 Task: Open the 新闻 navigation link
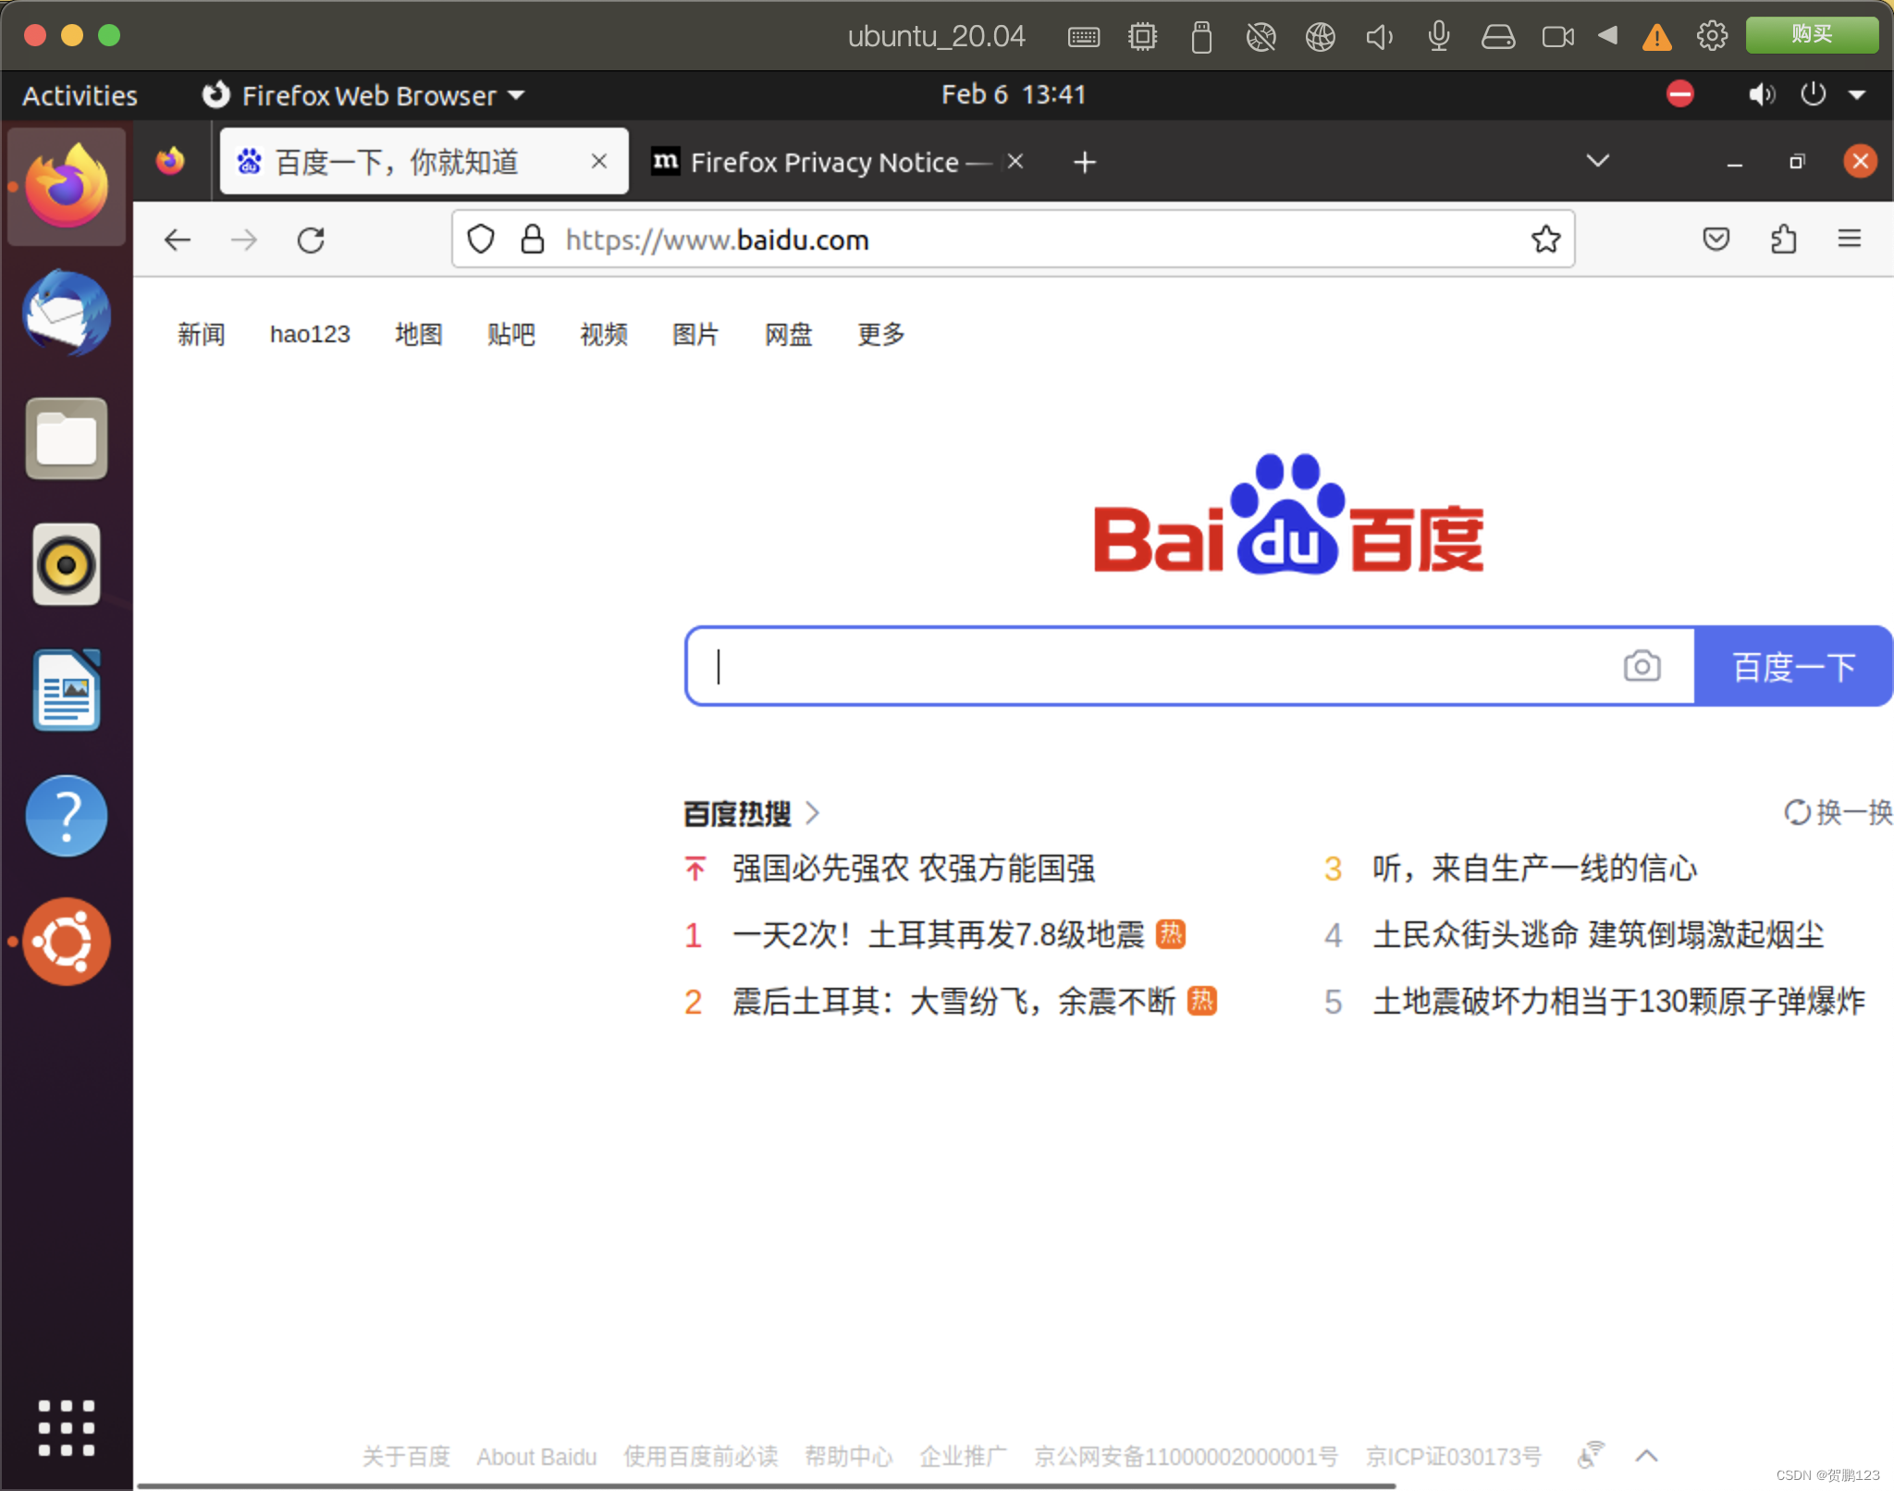[201, 334]
